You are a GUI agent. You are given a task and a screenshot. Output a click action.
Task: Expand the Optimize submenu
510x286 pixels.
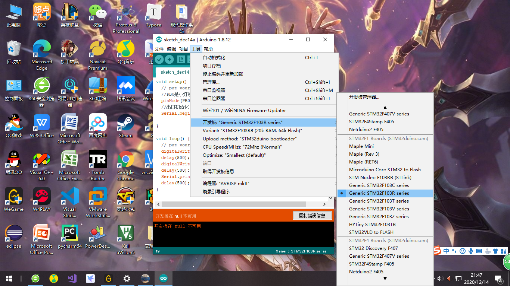pos(264,155)
